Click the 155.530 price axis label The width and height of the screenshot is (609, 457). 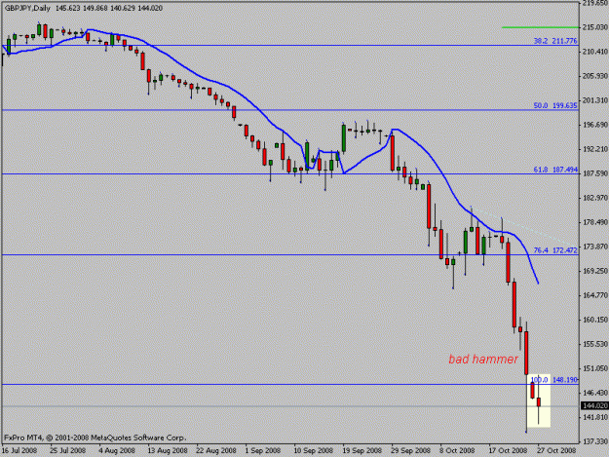coord(595,344)
